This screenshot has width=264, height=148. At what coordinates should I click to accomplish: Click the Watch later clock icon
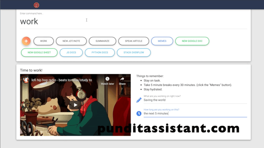click(107, 79)
